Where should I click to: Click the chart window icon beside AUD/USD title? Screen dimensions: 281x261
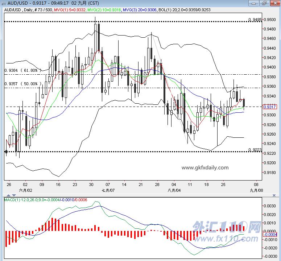(x=4, y=3)
